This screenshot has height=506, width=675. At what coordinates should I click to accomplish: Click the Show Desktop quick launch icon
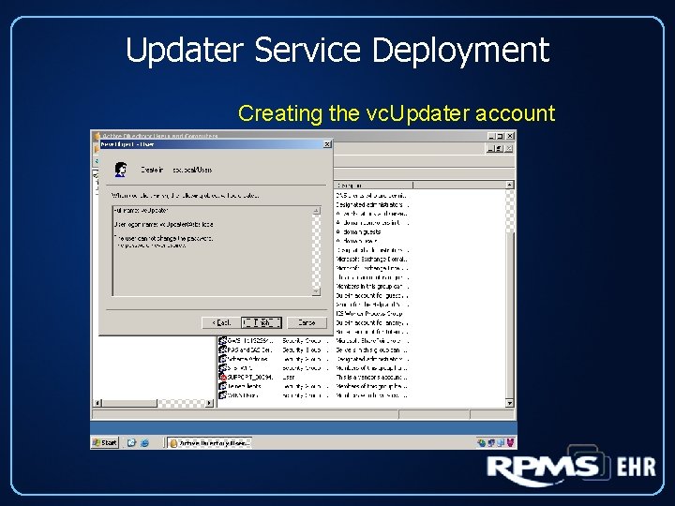pos(132,442)
